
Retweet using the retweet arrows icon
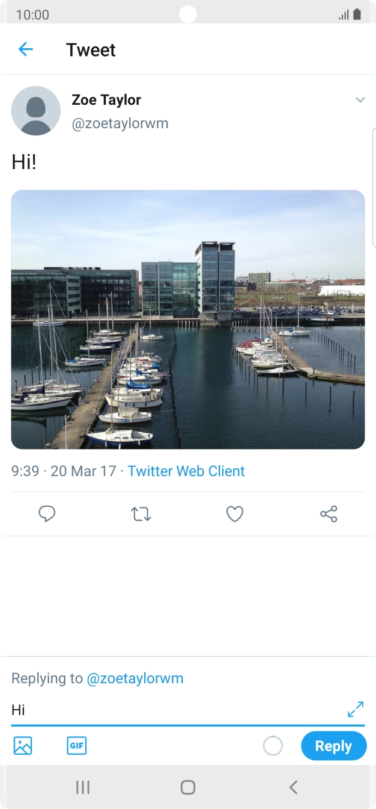point(141,513)
